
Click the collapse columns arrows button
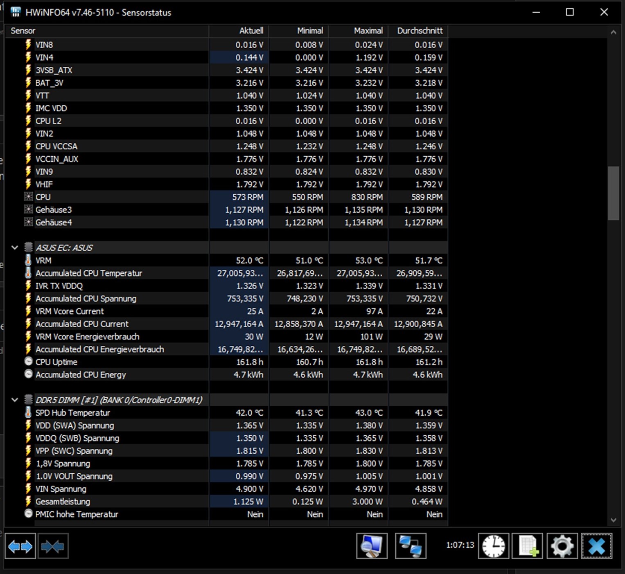click(x=53, y=546)
